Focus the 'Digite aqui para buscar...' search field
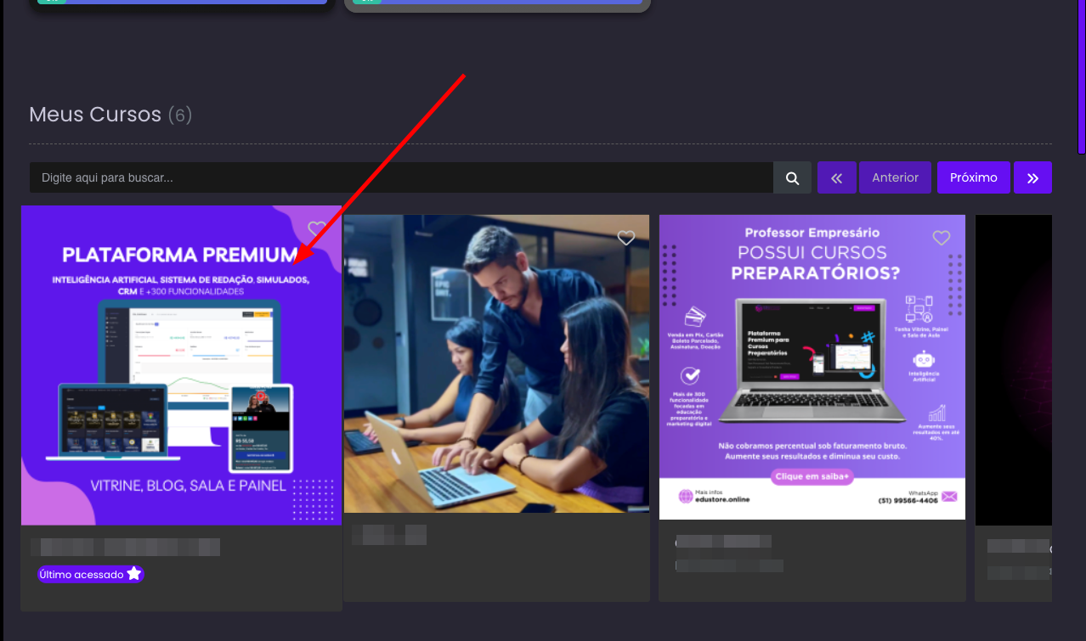The height and width of the screenshot is (641, 1086). pyautogui.click(x=401, y=177)
